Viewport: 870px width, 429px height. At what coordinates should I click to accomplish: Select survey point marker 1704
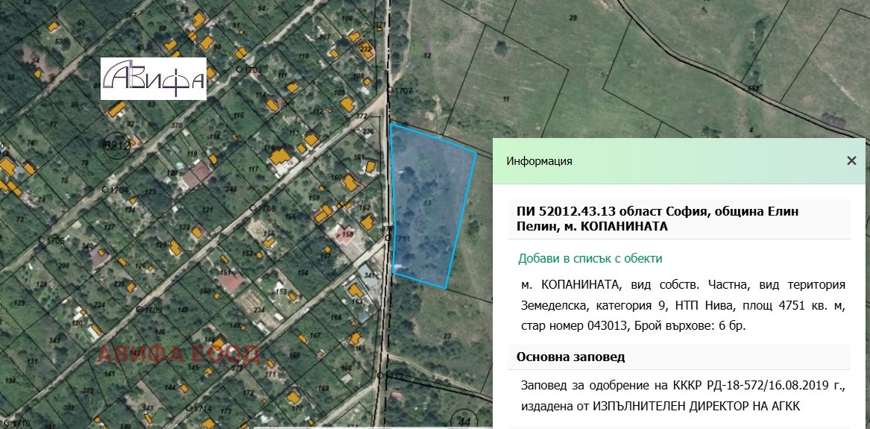106,190
